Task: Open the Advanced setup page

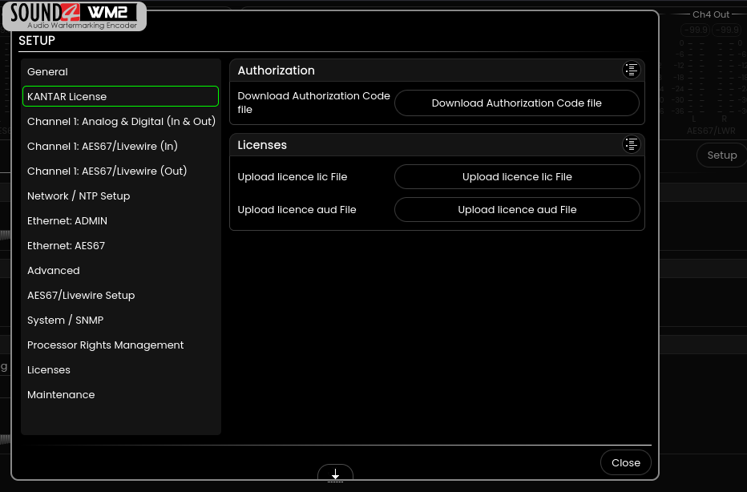Action: [120, 270]
